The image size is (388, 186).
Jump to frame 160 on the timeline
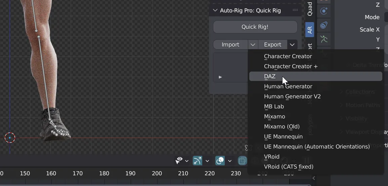51,173
